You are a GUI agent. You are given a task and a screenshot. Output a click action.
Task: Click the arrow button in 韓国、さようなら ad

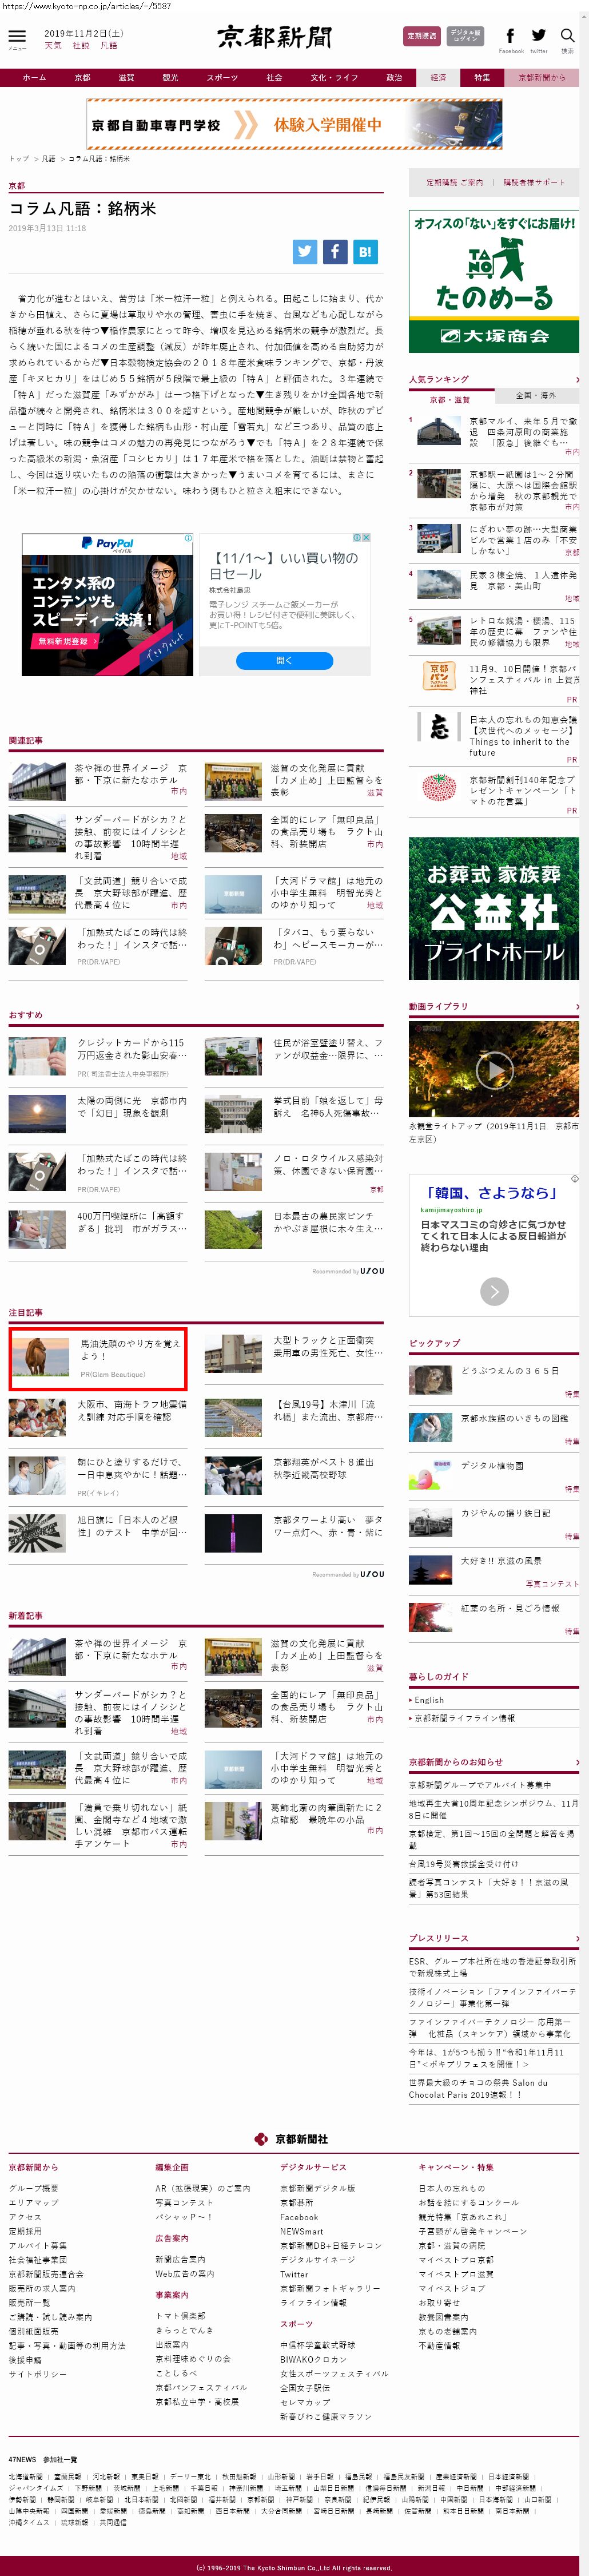[494, 1291]
